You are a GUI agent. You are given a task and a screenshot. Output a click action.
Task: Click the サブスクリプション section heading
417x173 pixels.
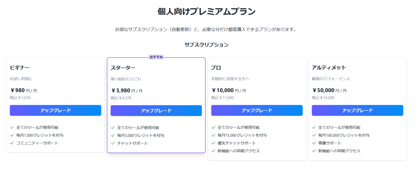tap(207, 45)
